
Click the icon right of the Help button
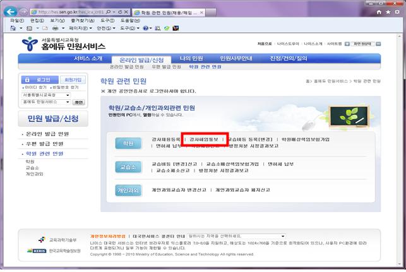[x=157, y=28]
